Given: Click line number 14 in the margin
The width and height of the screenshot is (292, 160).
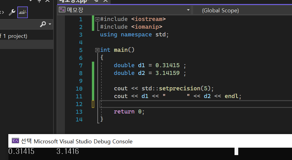Looking at the screenshot, I should coord(79,120).
